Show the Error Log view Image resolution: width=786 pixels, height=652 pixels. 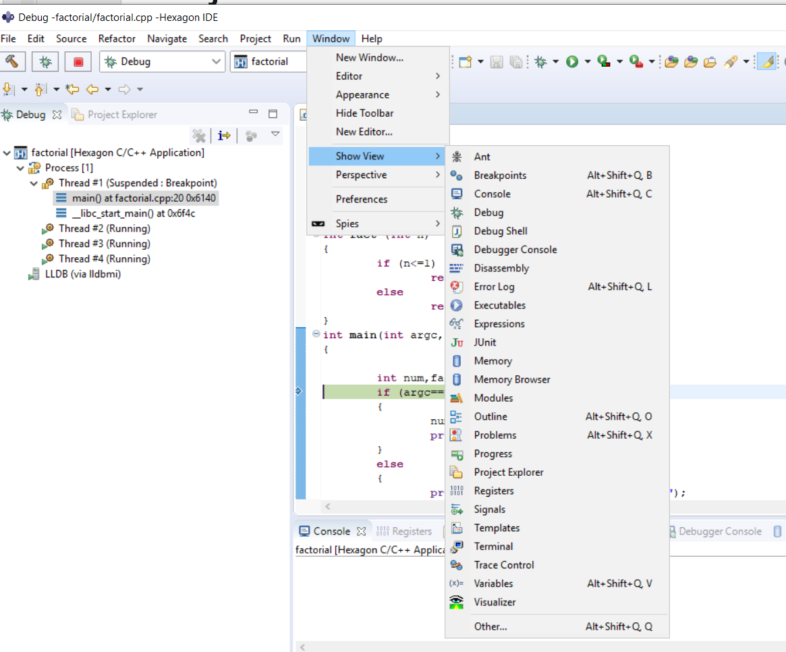point(557,287)
